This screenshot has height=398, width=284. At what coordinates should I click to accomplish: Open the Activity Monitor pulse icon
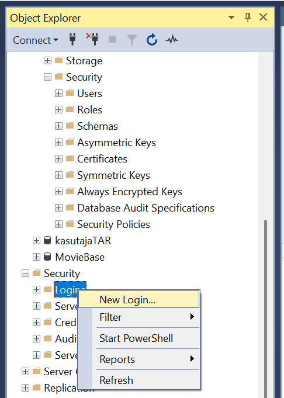(x=172, y=40)
